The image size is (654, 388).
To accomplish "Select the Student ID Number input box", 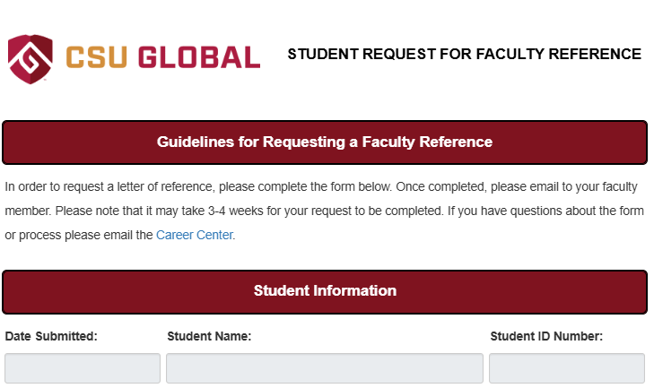I will coord(566,368).
